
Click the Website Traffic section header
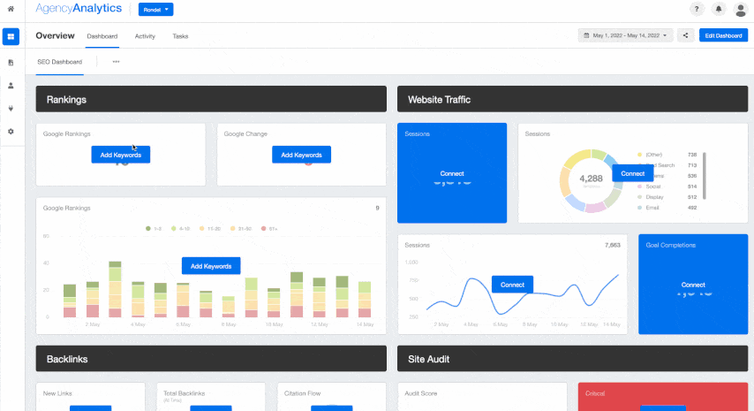pyautogui.click(x=572, y=99)
